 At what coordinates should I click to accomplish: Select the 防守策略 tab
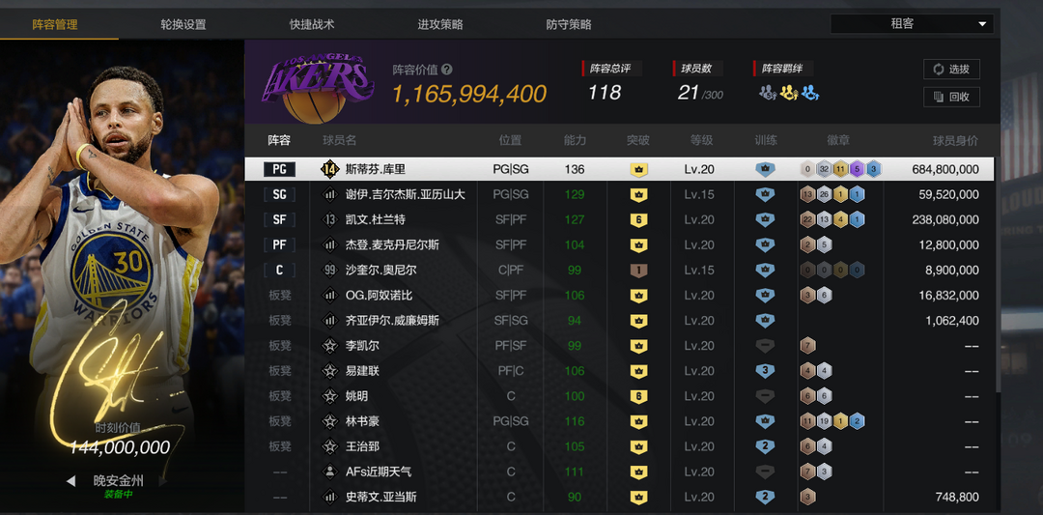pyautogui.click(x=569, y=24)
